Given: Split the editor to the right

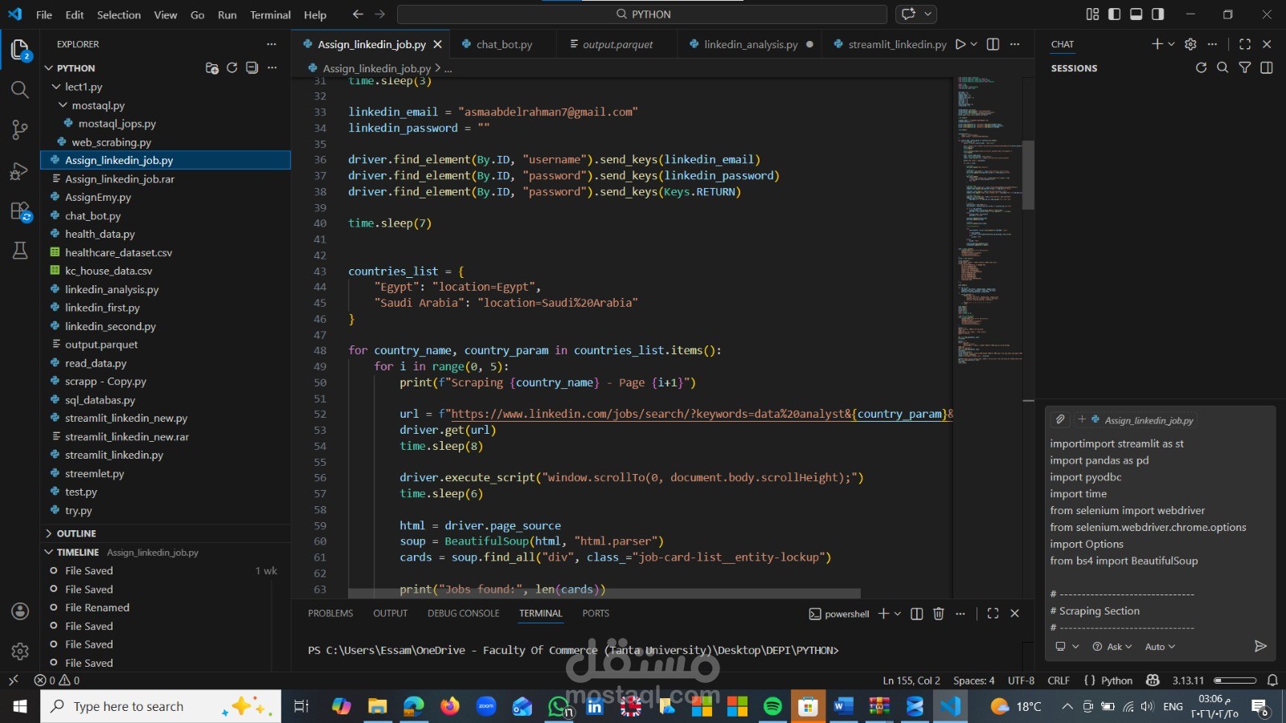Looking at the screenshot, I should pos(993,44).
